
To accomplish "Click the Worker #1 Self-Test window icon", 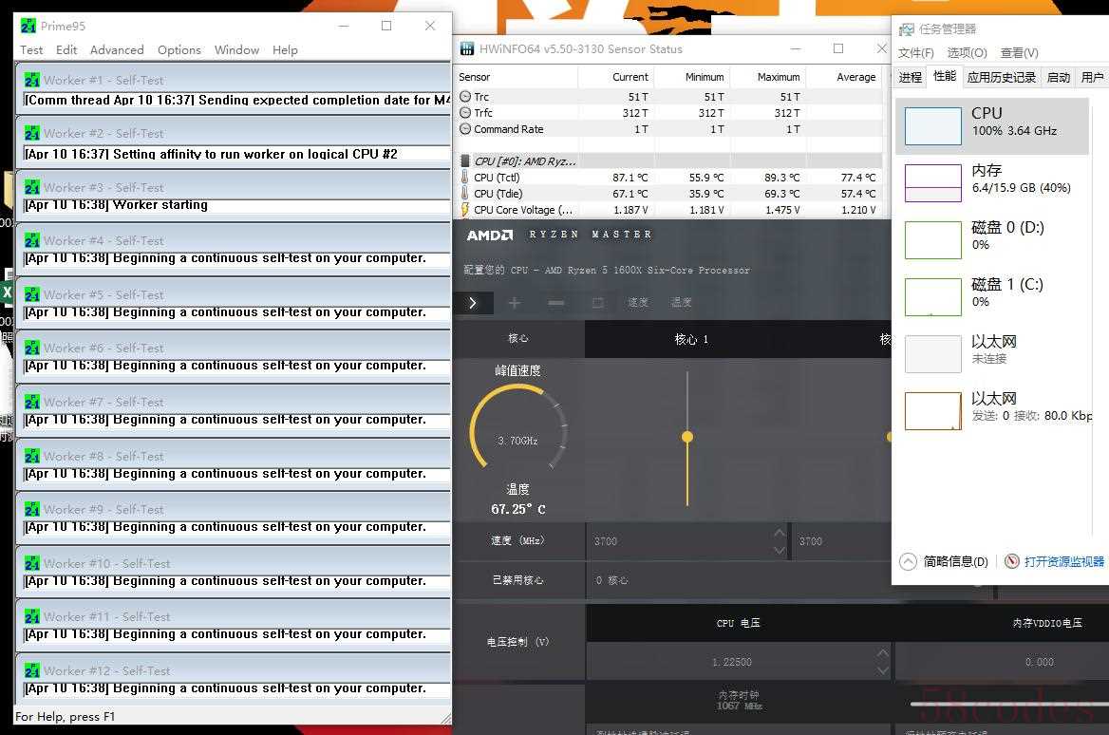I will coord(32,80).
